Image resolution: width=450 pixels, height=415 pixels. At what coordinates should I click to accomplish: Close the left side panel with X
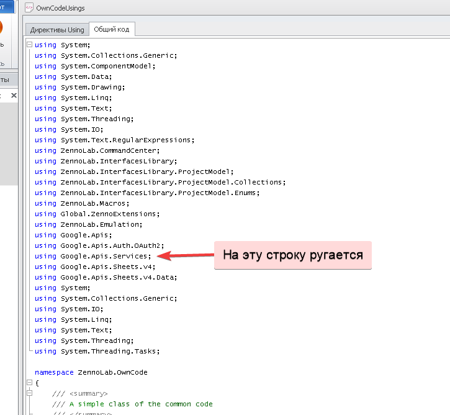pos(14,95)
